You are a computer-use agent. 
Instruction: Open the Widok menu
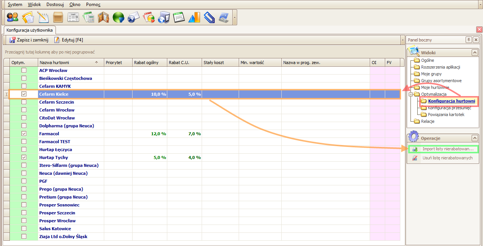(34, 5)
